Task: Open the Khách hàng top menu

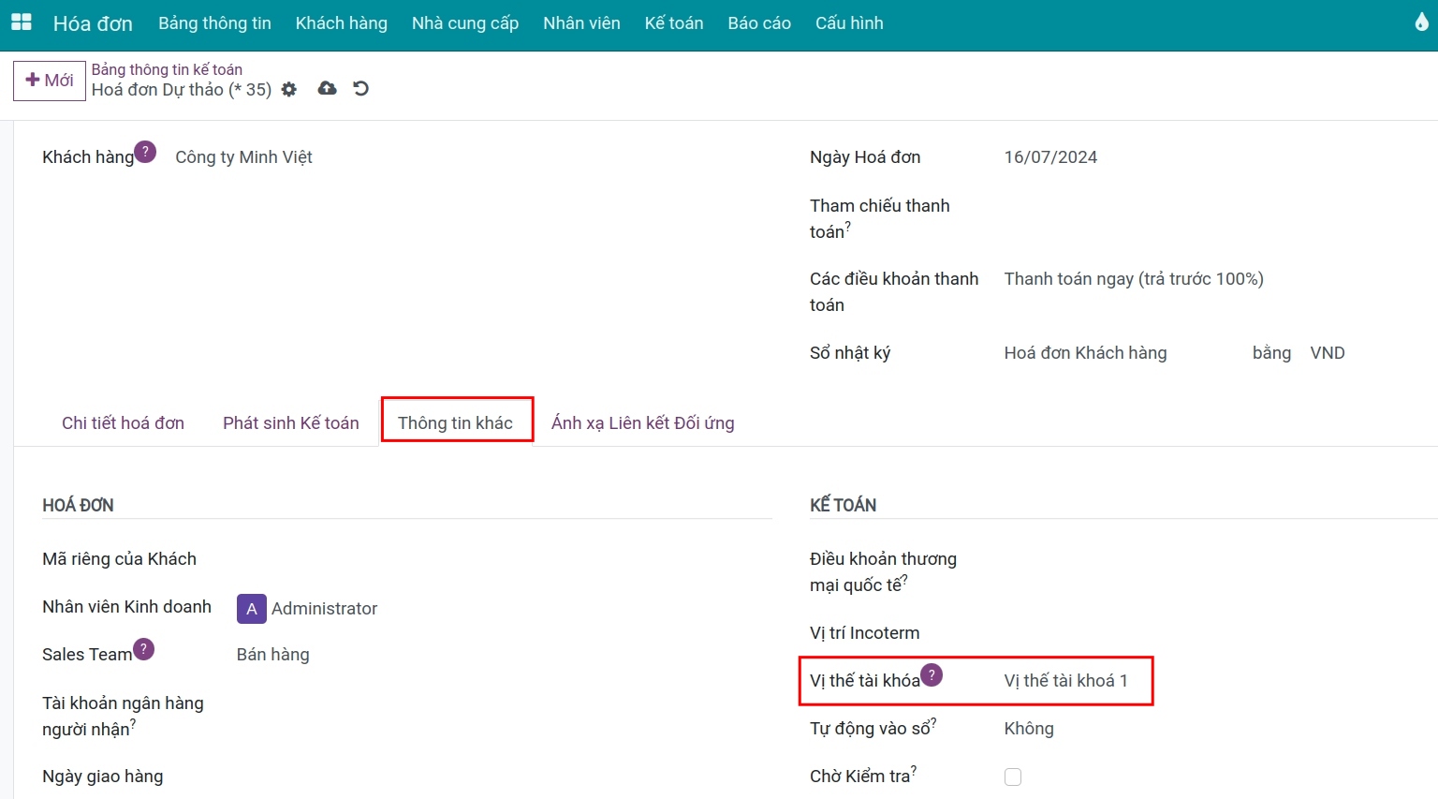Action: click(x=342, y=23)
